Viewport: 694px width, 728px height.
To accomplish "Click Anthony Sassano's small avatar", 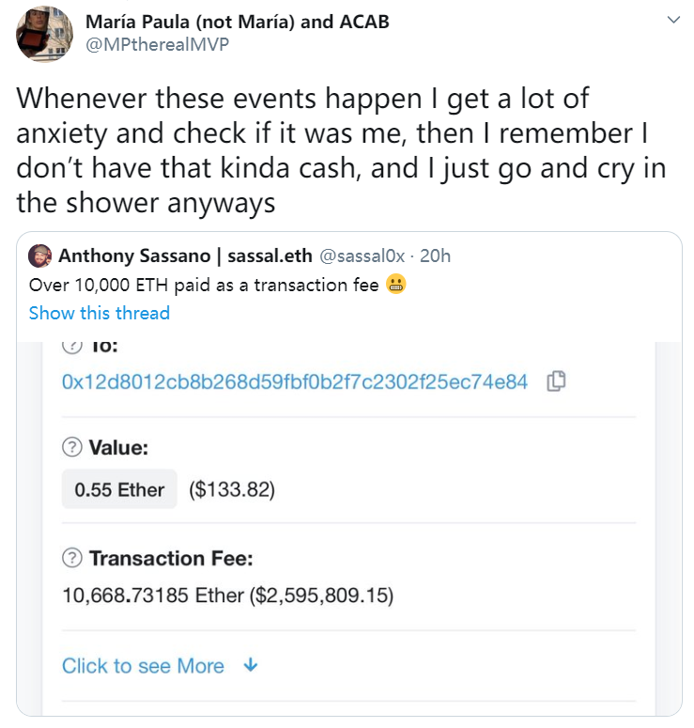I will [40, 256].
